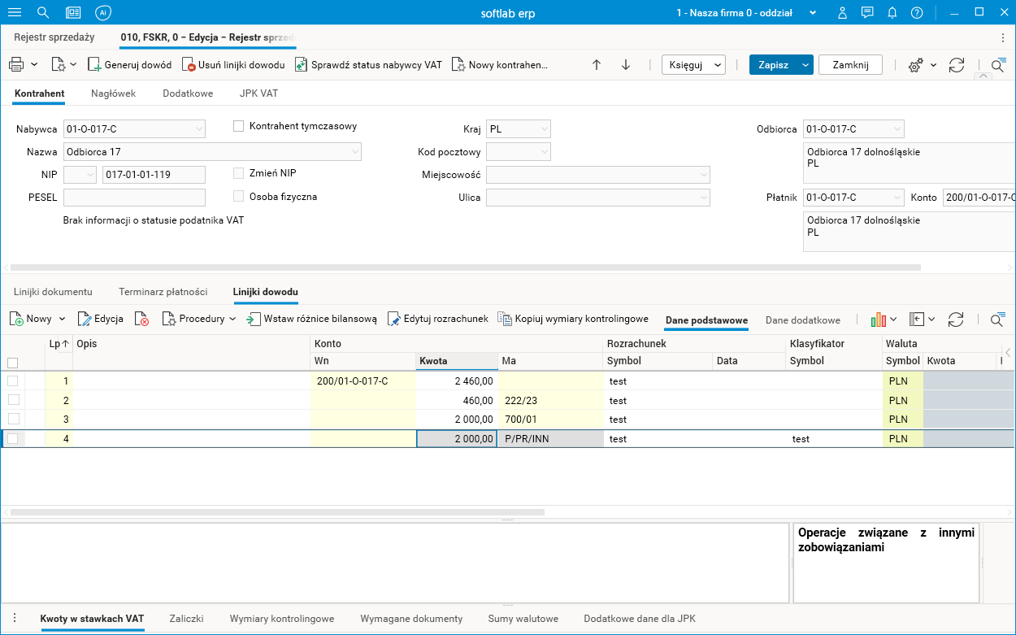Toggle the select-all checkbox in grid header
1016x635 pixels.
(x=12, y=363)
